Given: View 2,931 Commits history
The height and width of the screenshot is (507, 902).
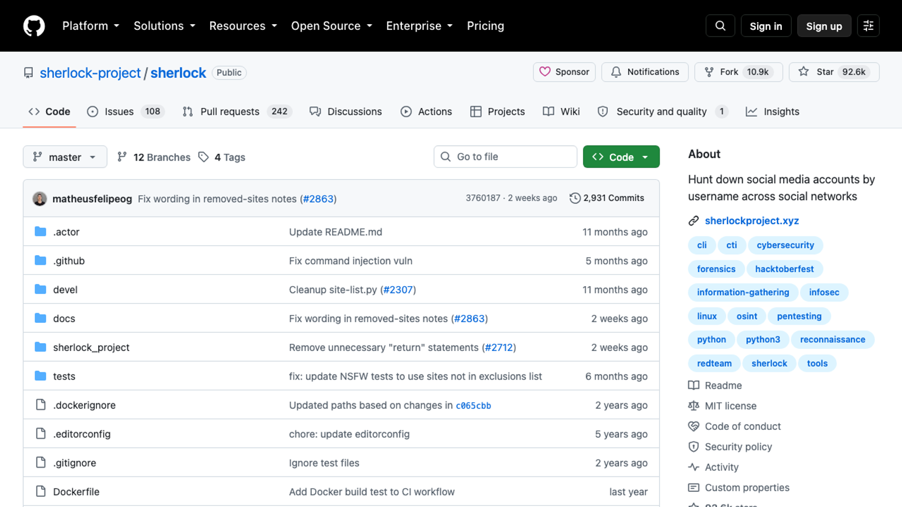Looking at the screenshot, I should point(607,198).
